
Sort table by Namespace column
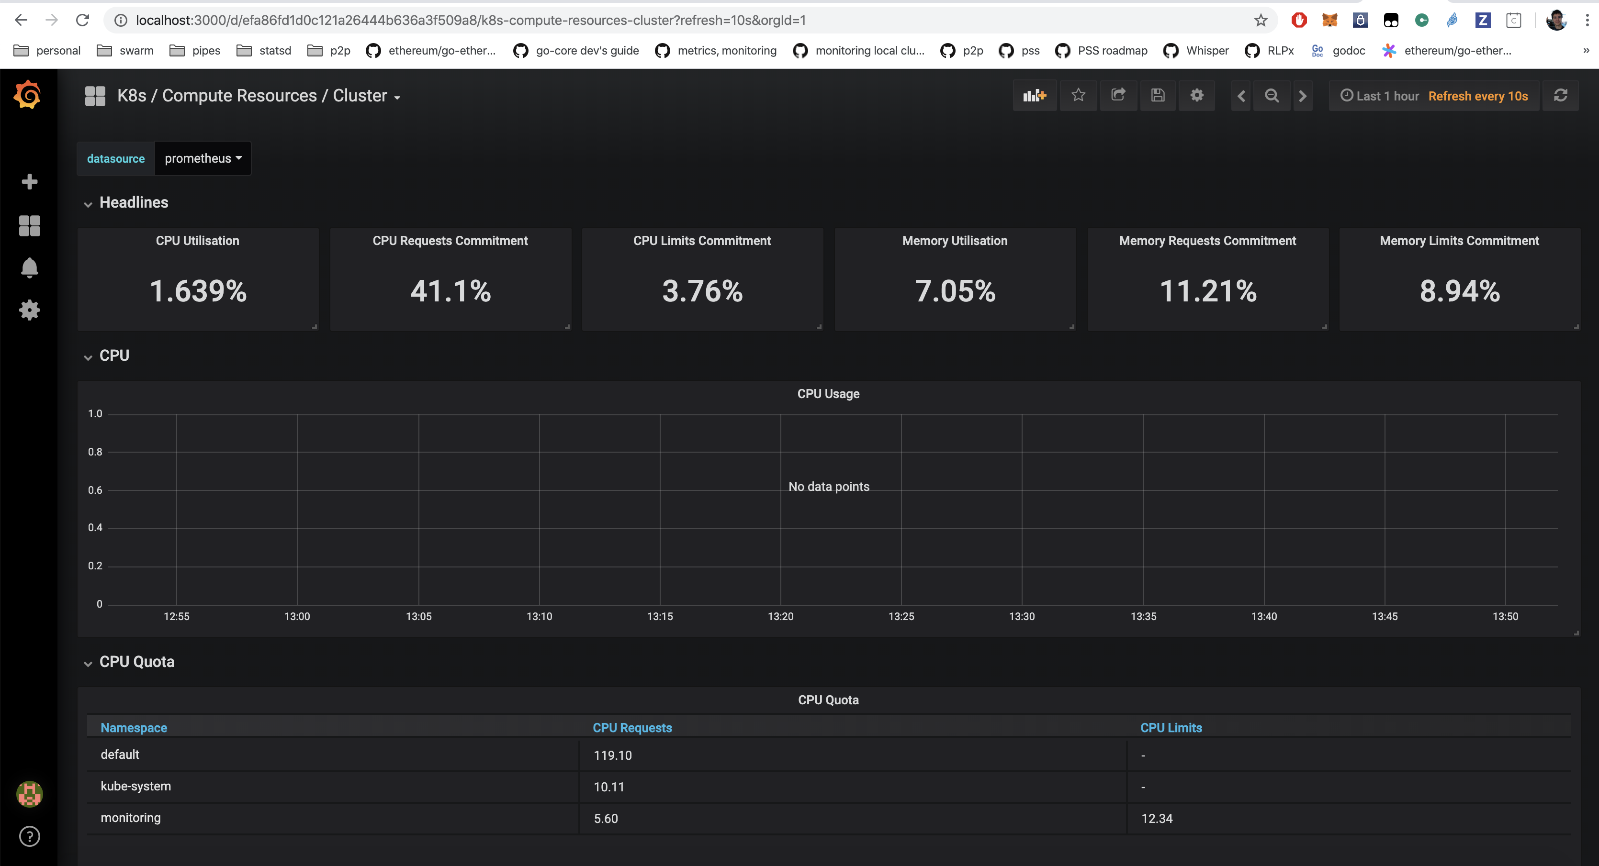(x=134, y=728)
